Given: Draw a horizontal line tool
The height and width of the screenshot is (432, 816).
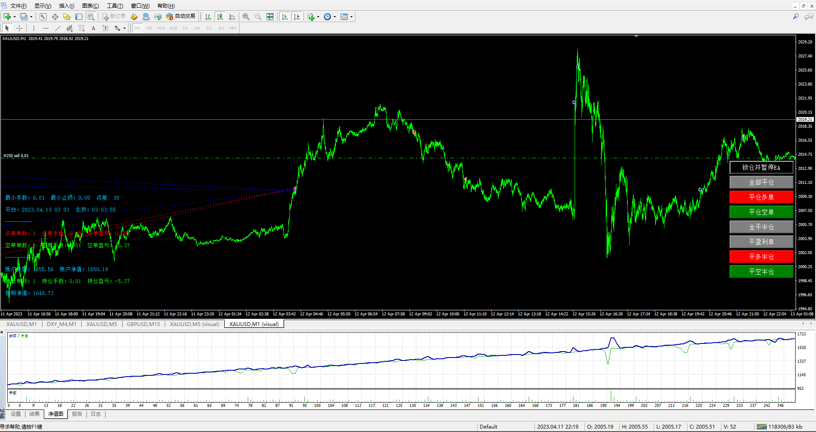Looking at the screenshot, I should [x=46, y=28].
